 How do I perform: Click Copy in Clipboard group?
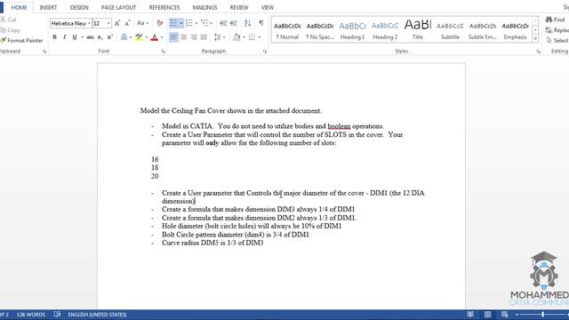click(x=10, y=30)
